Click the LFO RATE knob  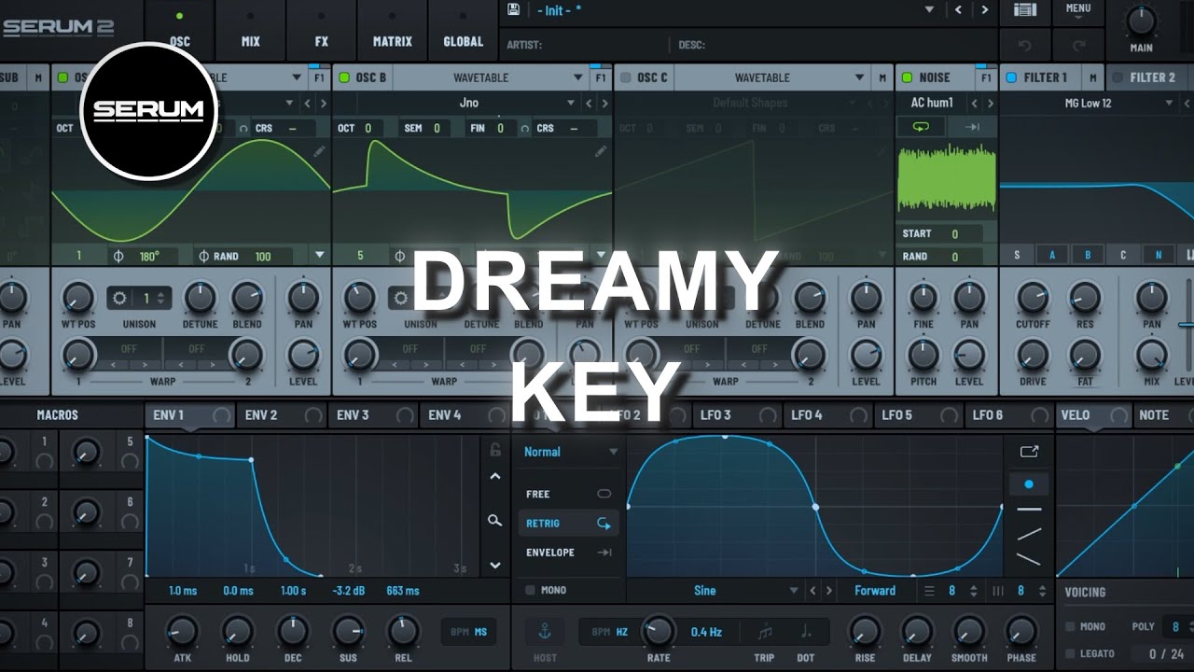(x=659, y=631)
